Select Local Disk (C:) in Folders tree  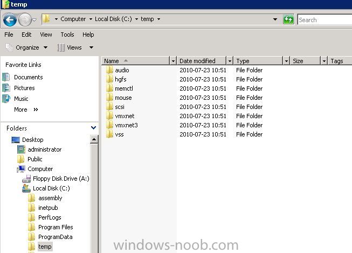tap(46, 188)
